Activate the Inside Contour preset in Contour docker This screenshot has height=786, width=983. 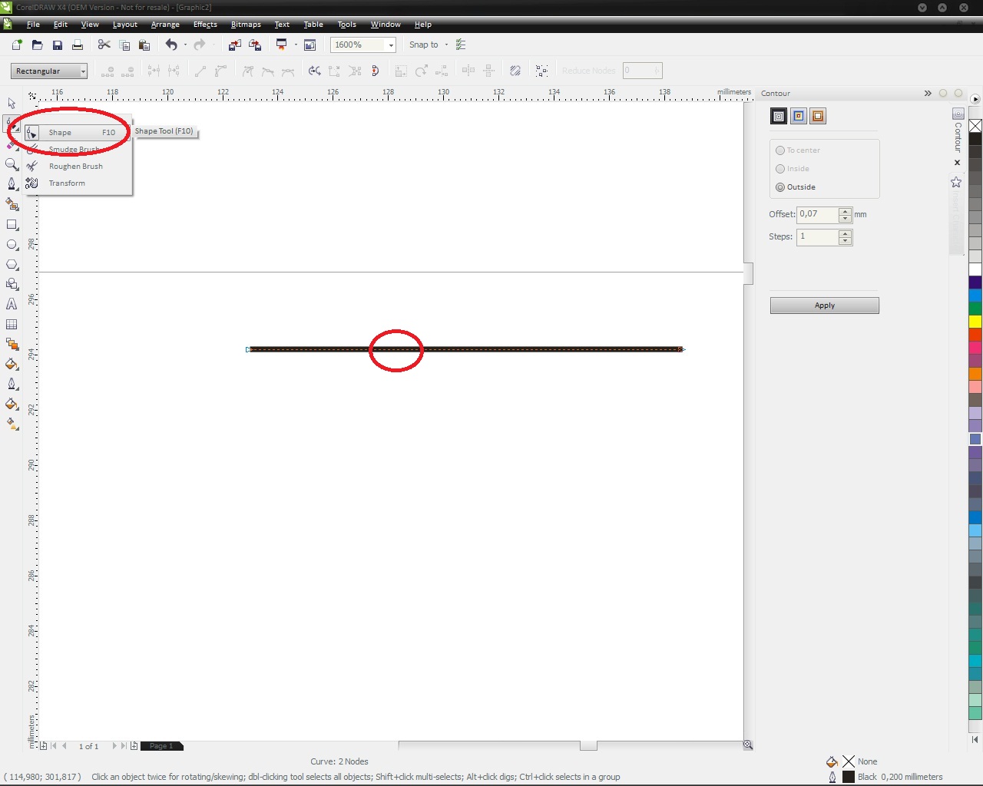798,116
